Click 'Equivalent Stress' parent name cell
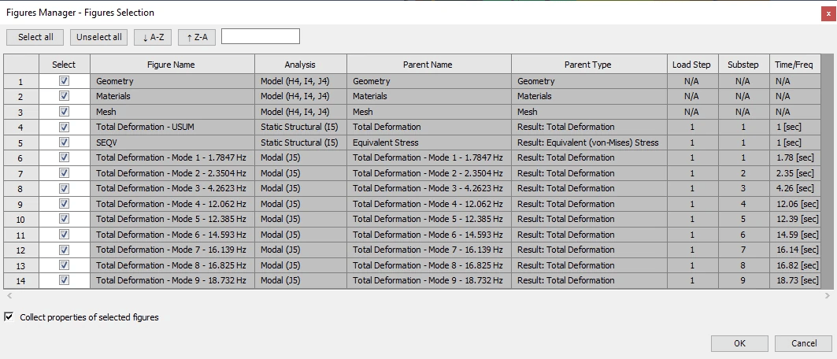This screenshot has height=359, width=837. (428, 142)
